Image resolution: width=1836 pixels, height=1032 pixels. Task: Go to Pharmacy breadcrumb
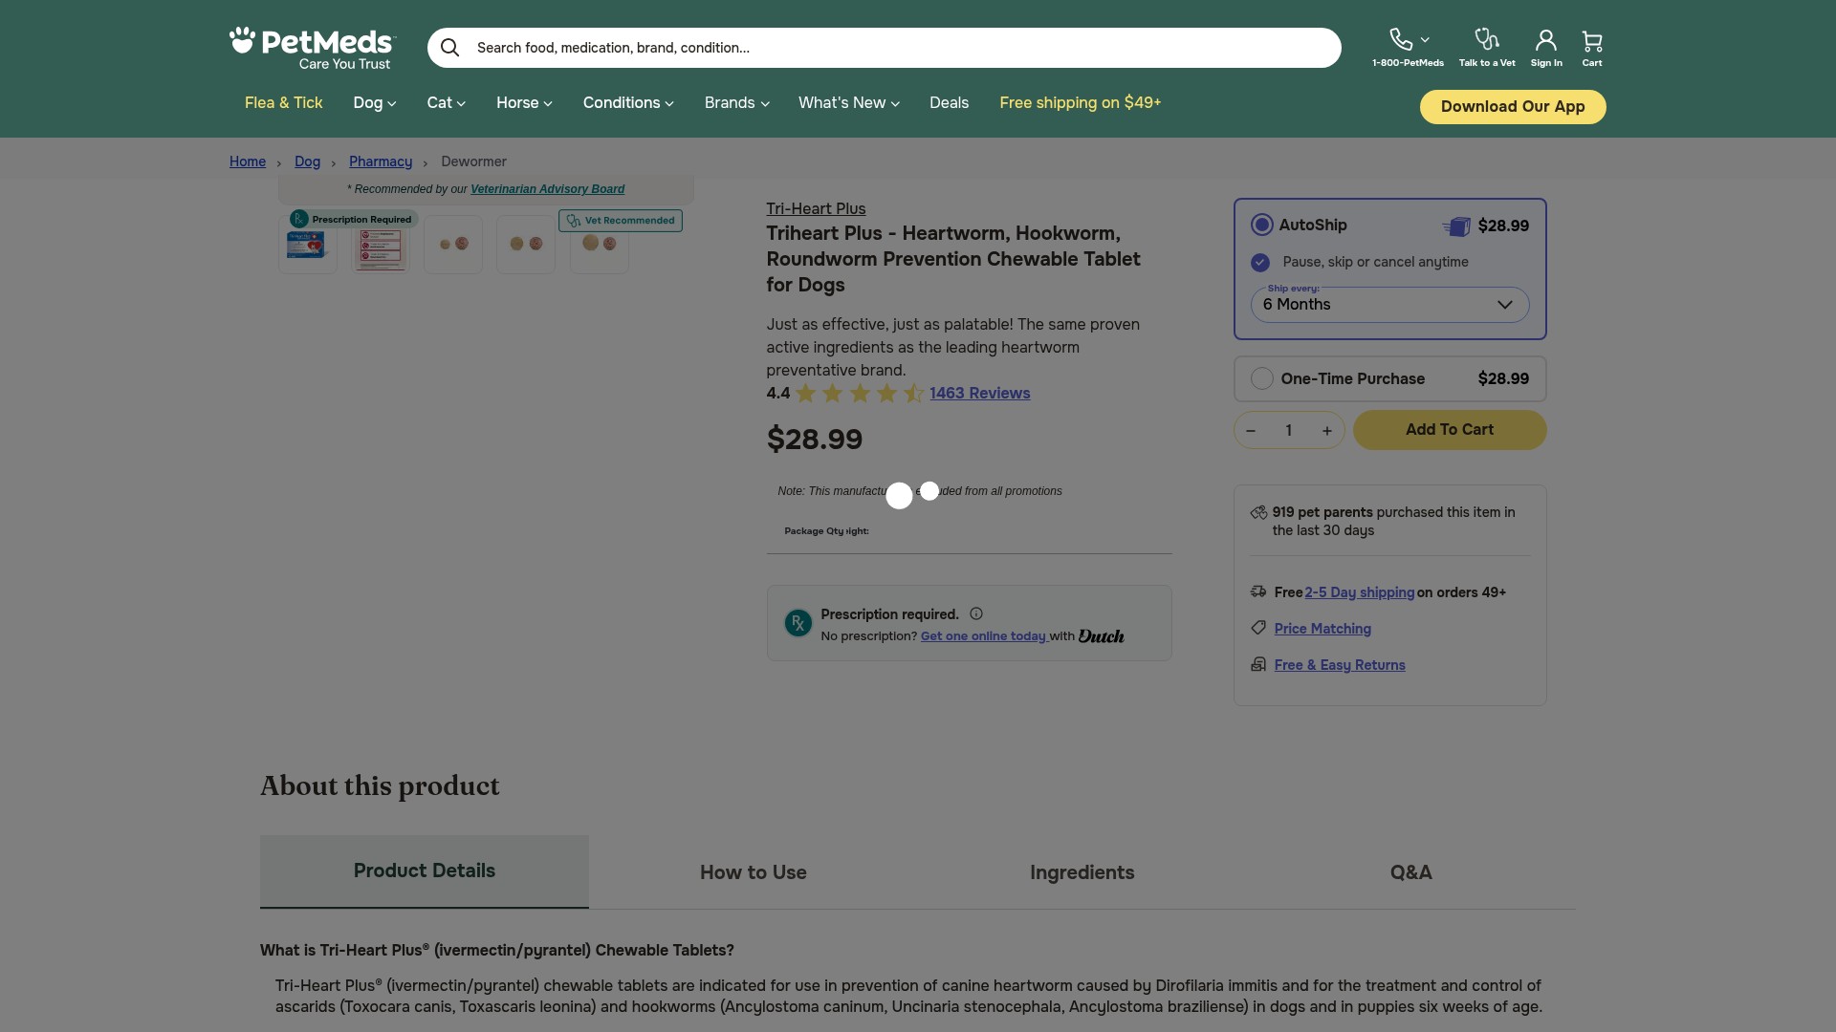click(381, 161)
